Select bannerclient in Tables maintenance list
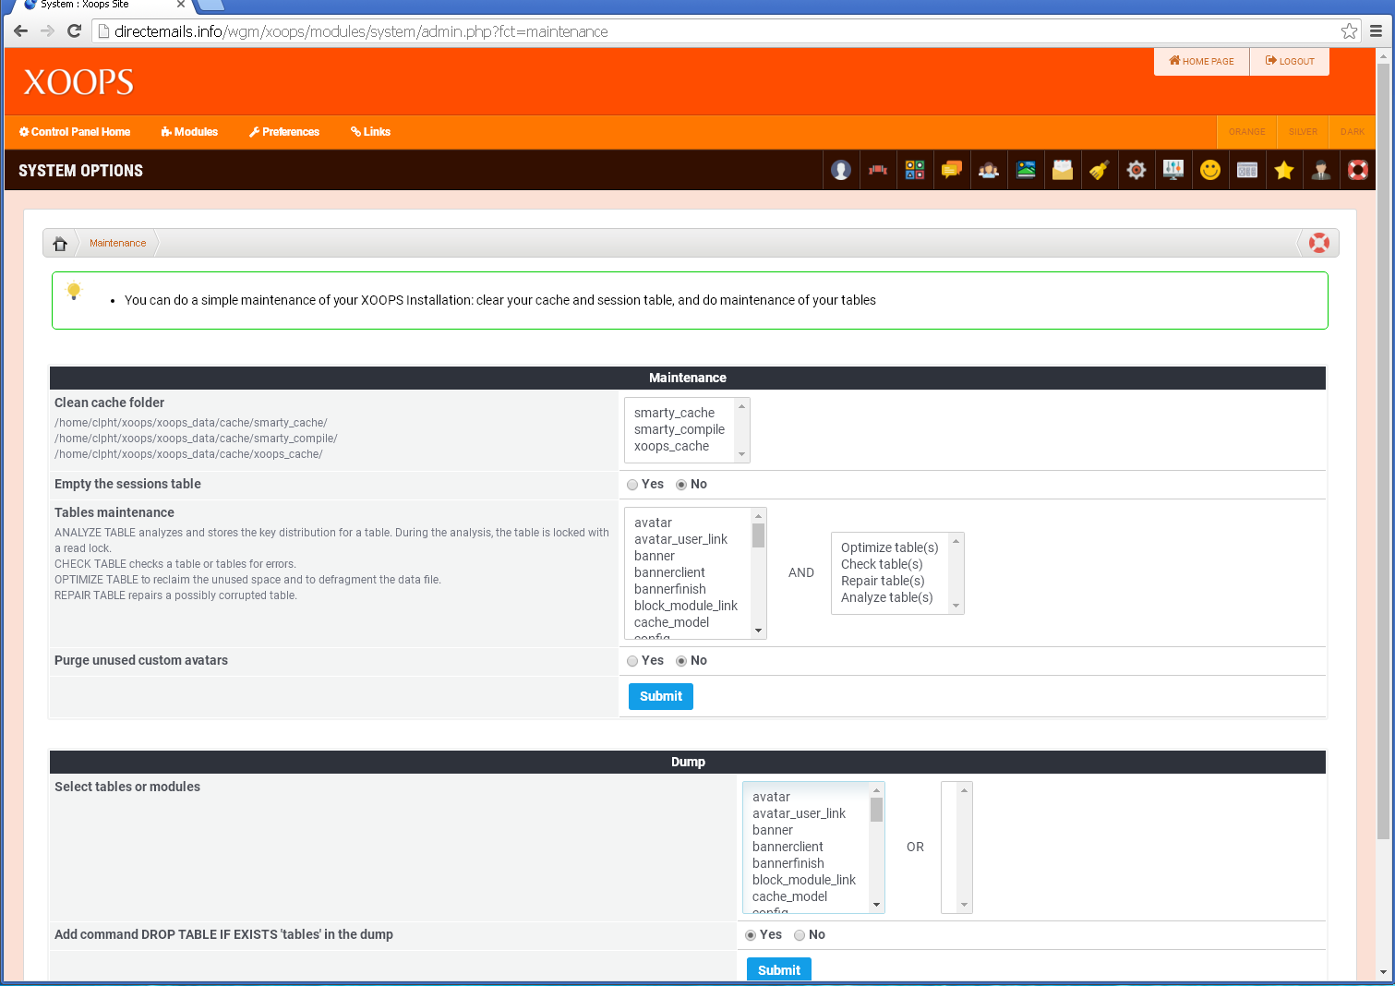1395x986 pixels. 670,572
